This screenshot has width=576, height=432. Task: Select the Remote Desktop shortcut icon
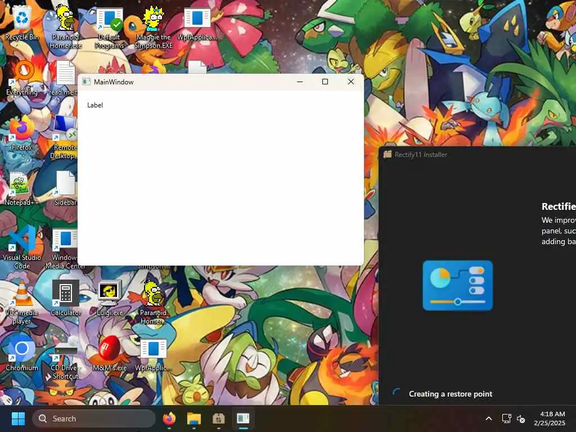tap(65, 137)
